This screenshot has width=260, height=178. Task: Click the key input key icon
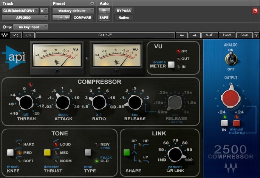[7, 27]
